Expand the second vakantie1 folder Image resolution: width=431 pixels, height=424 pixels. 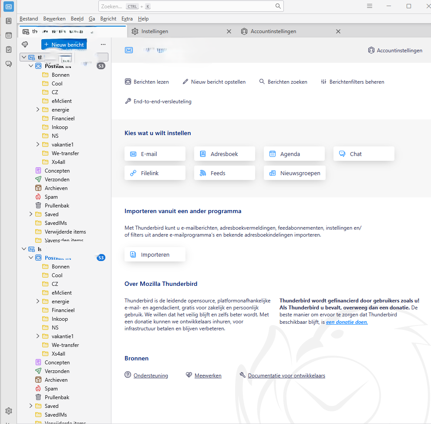pos(38,336)
